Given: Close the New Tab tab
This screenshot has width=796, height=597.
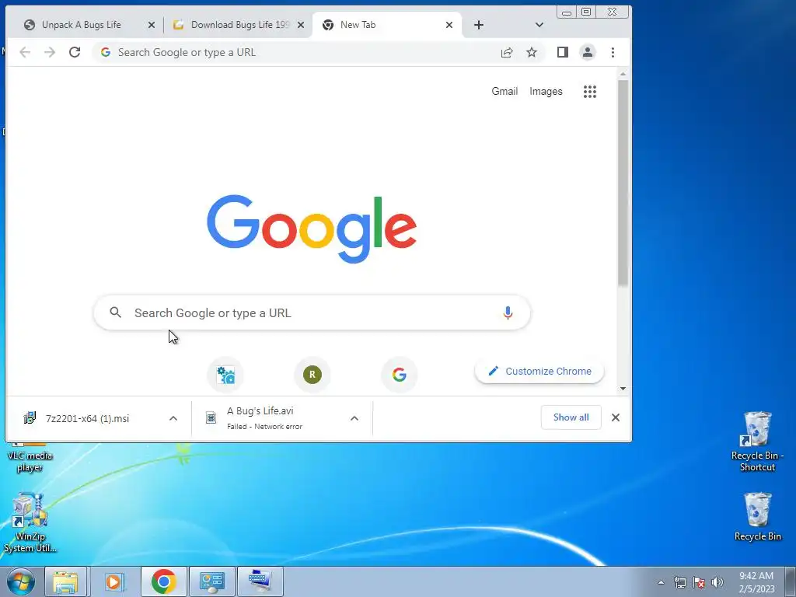Looking at the screenshot, I should [449, 25].
